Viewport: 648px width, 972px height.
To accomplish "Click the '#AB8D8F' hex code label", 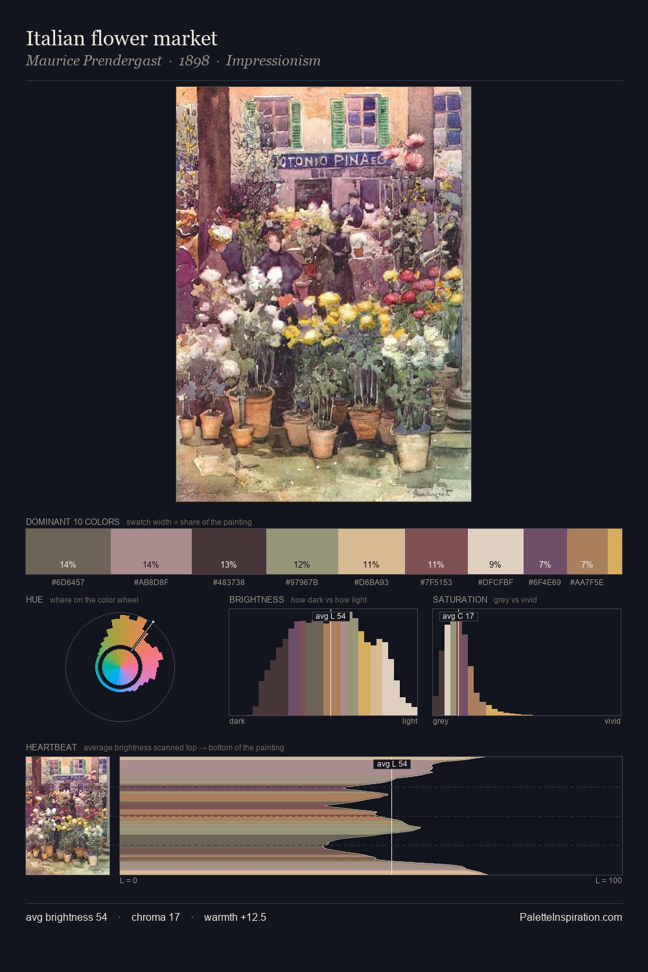I will [x=151, y=583].
